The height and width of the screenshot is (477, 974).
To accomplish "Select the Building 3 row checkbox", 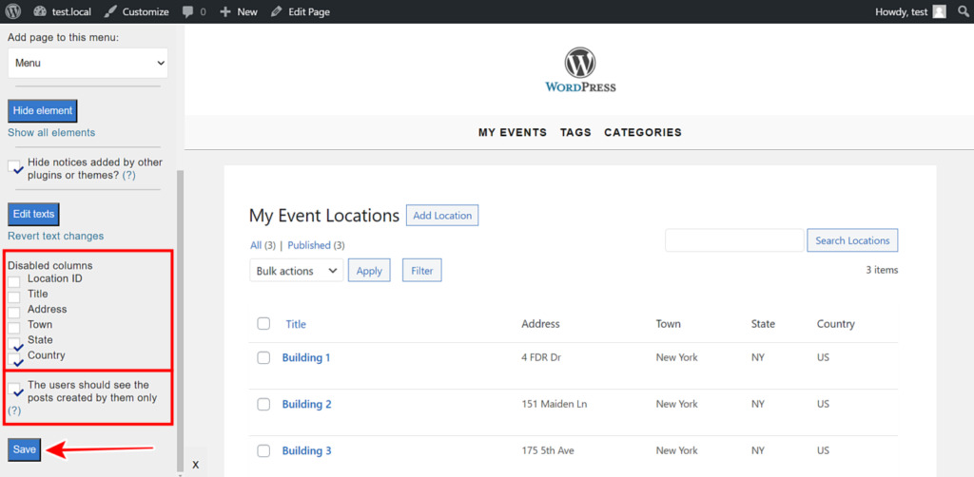I will coord(263,451).
